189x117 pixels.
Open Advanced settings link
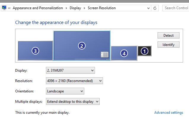[x=169, y=113]
